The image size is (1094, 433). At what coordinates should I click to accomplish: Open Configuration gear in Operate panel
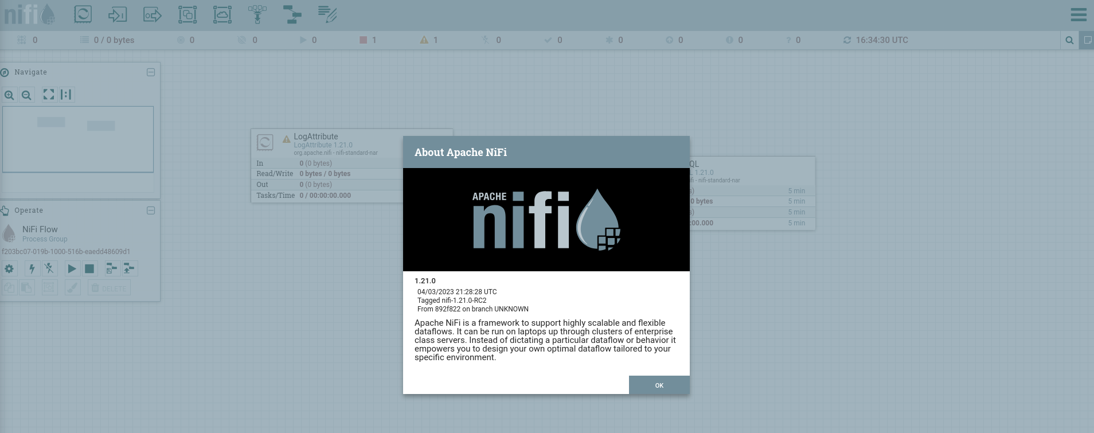[x=9, y=268]
